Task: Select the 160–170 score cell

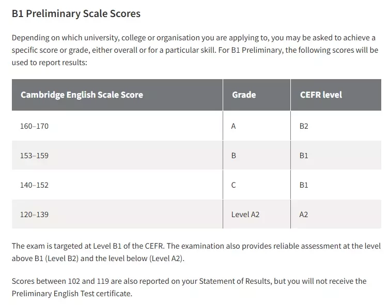Action: pos(117,126)
